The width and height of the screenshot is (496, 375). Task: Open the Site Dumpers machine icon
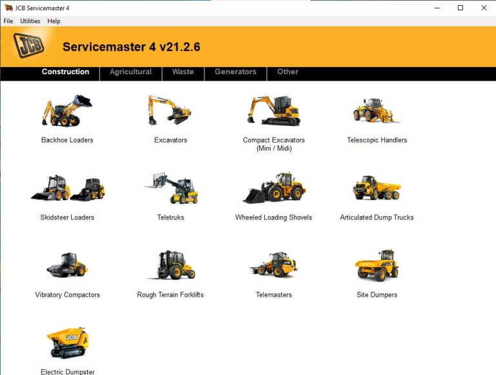pos(377,265)
